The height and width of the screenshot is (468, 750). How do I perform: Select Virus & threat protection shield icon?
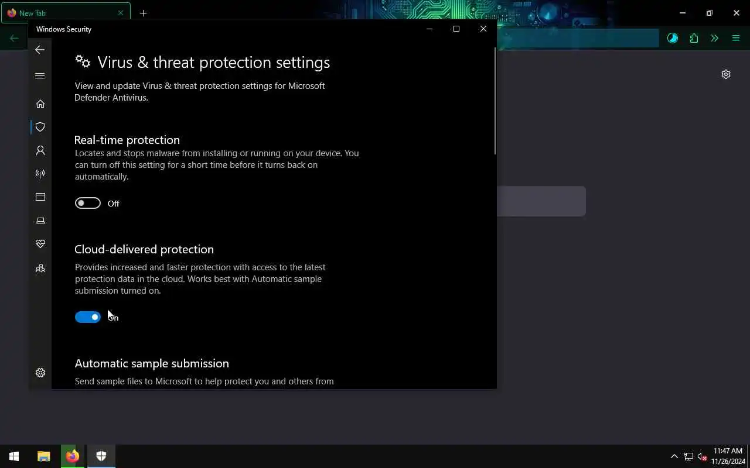[x=40, y=127]
